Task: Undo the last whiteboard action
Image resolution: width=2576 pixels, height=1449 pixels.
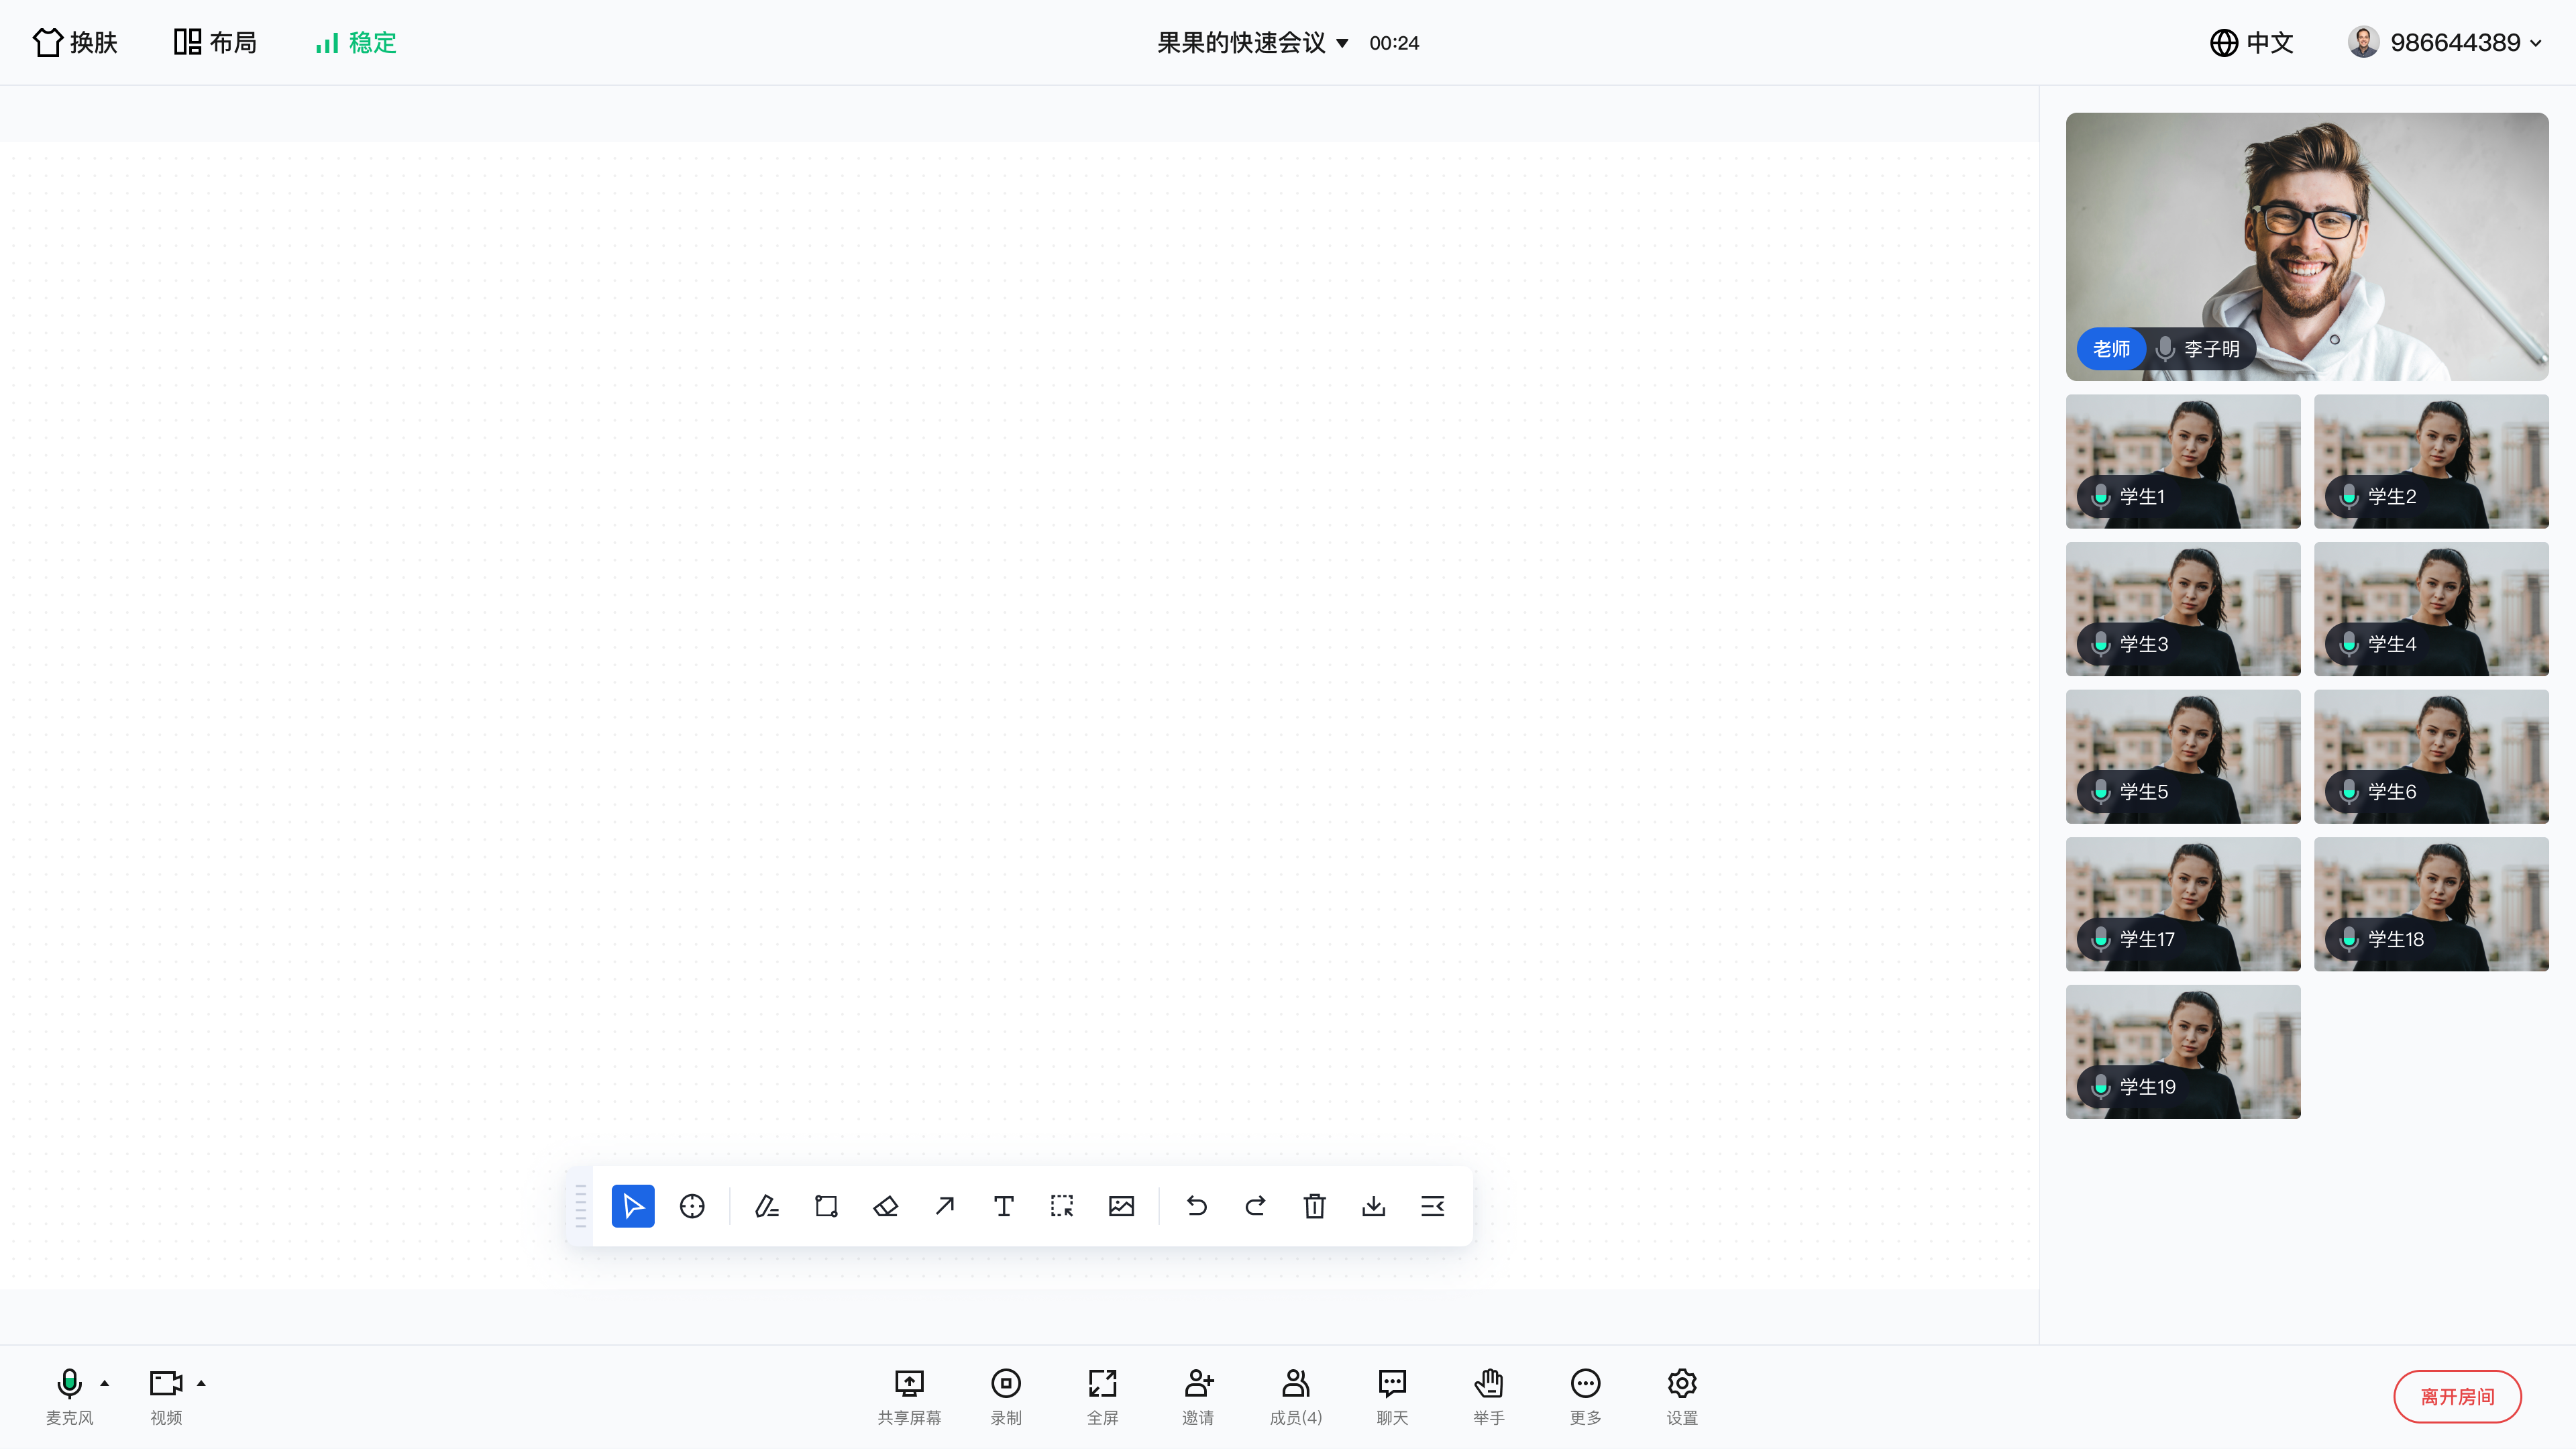Action: click(x=1196, y=1206)
